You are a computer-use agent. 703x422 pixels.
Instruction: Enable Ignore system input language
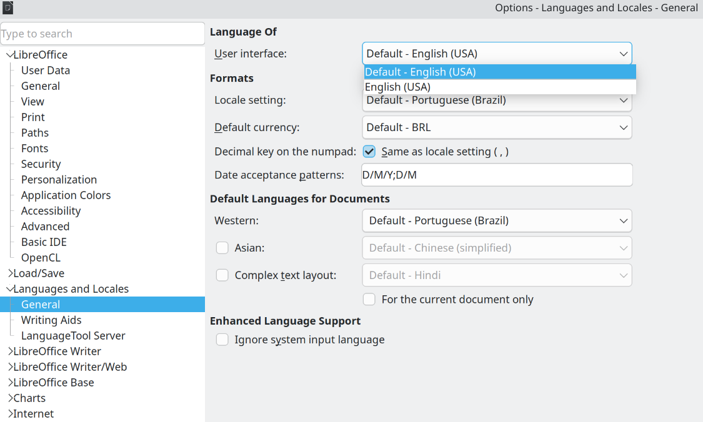point(222,340)
